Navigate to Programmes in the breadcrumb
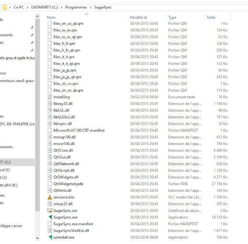Screen dimensions: 248x244 [x=76, y=7]
